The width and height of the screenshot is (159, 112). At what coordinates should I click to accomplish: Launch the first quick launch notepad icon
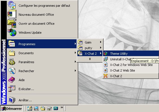tap(30, 109)
